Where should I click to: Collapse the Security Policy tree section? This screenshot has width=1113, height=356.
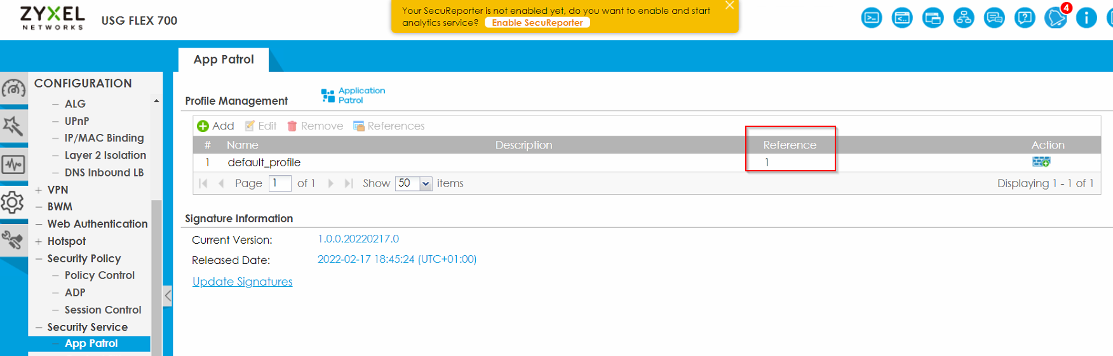click(39, 259)
